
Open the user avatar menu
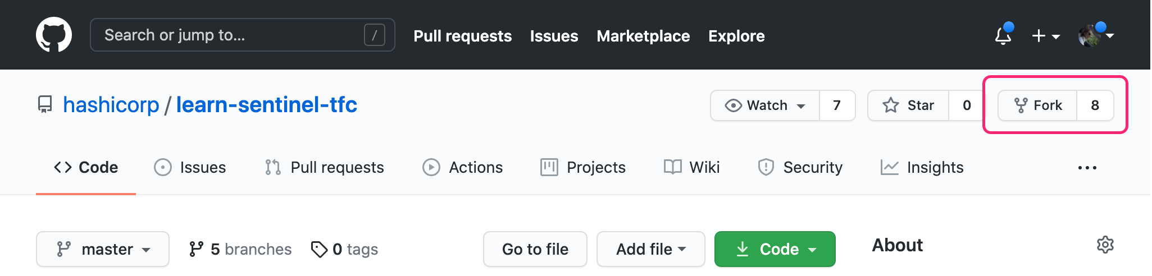click(1096, 35)
